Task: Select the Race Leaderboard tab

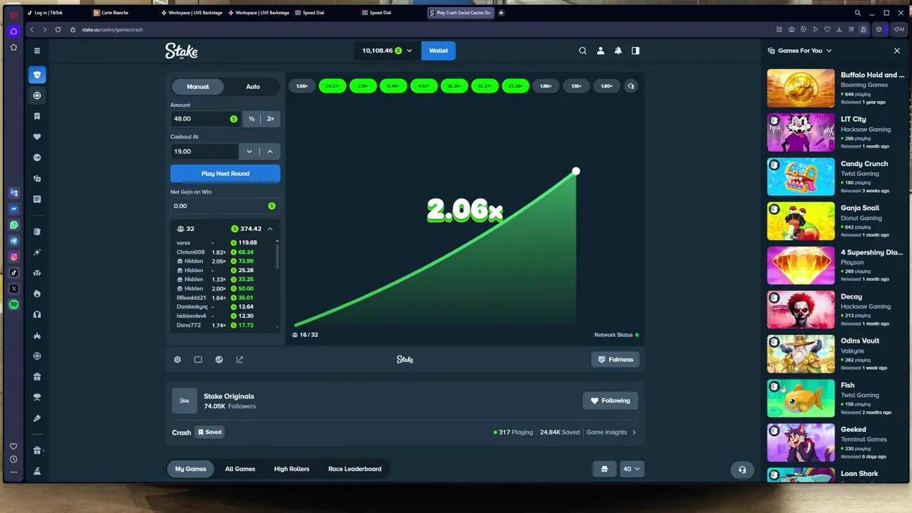Action: click(x=355, y=469)
